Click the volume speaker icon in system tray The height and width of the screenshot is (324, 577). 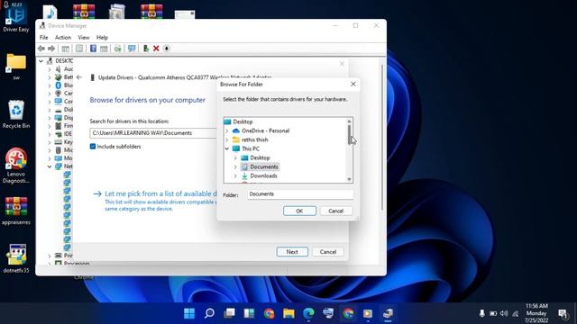(x=504, y=313)
